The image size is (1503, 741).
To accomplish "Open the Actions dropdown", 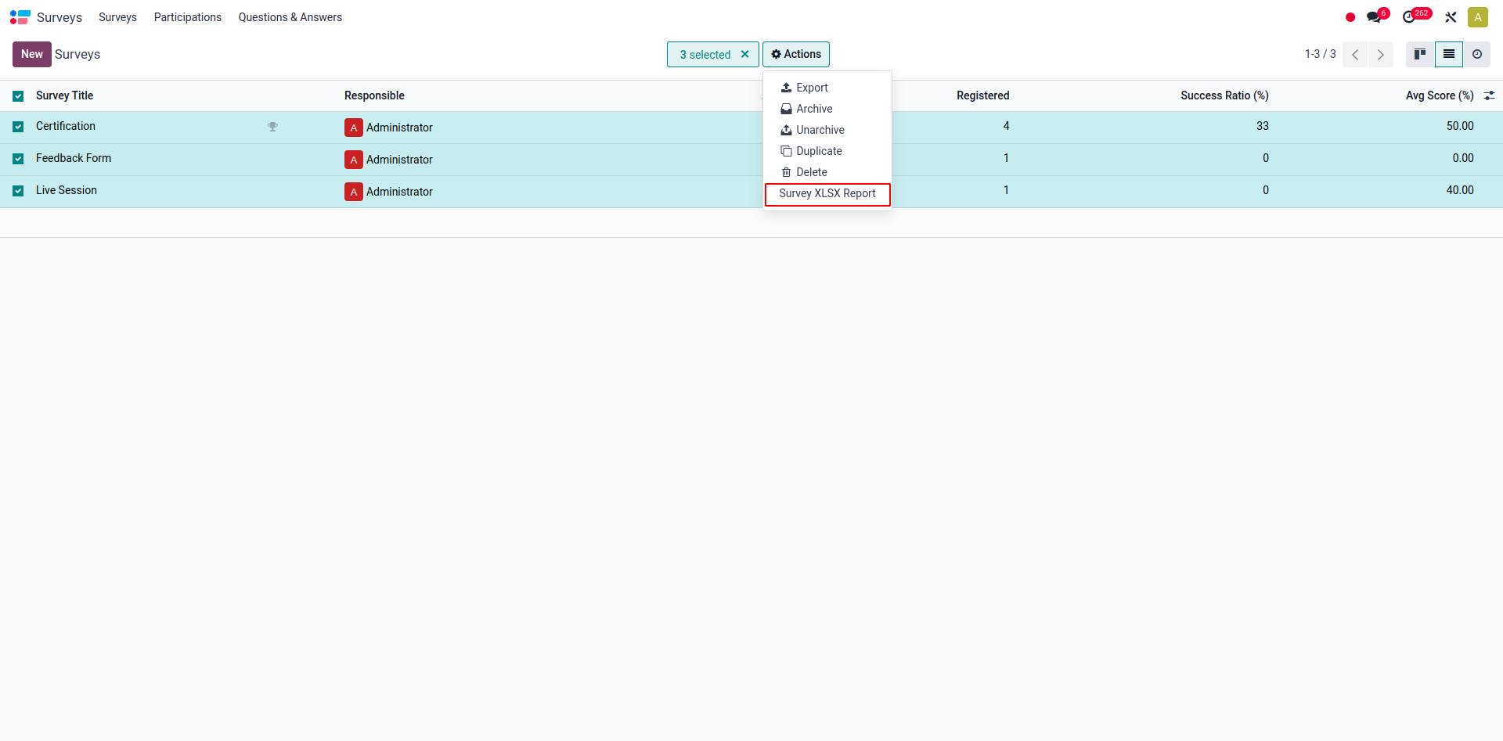I will 796,54.
